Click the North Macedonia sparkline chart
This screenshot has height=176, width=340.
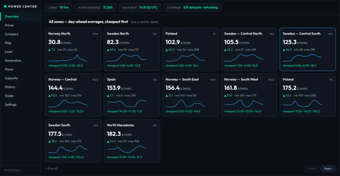pyautogui.click(x=127, y=149)
